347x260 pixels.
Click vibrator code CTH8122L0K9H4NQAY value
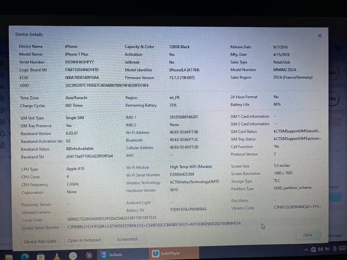(x=298, y=207)
